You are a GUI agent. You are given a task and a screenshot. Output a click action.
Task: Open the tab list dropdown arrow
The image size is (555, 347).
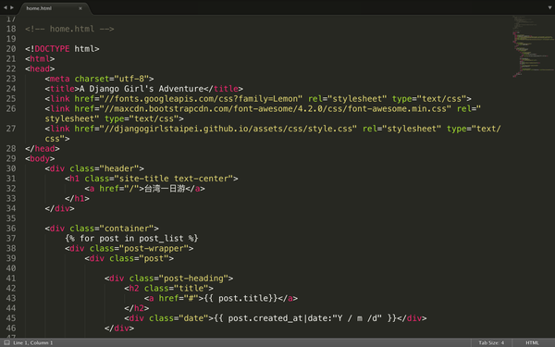(549, 7)
